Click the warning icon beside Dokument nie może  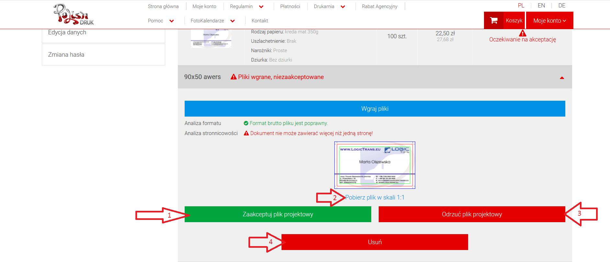click(x=246, y=133)
